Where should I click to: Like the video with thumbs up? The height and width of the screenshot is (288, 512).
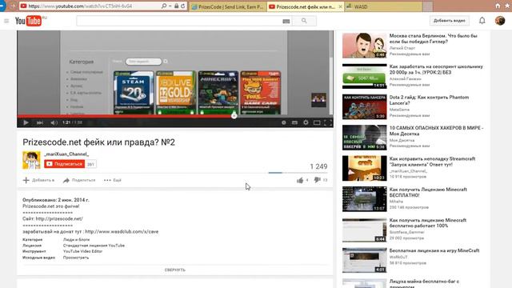click(x=300, y=180)
